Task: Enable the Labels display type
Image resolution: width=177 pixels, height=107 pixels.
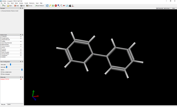Action: pyautogui.click(x=1, y=41)
